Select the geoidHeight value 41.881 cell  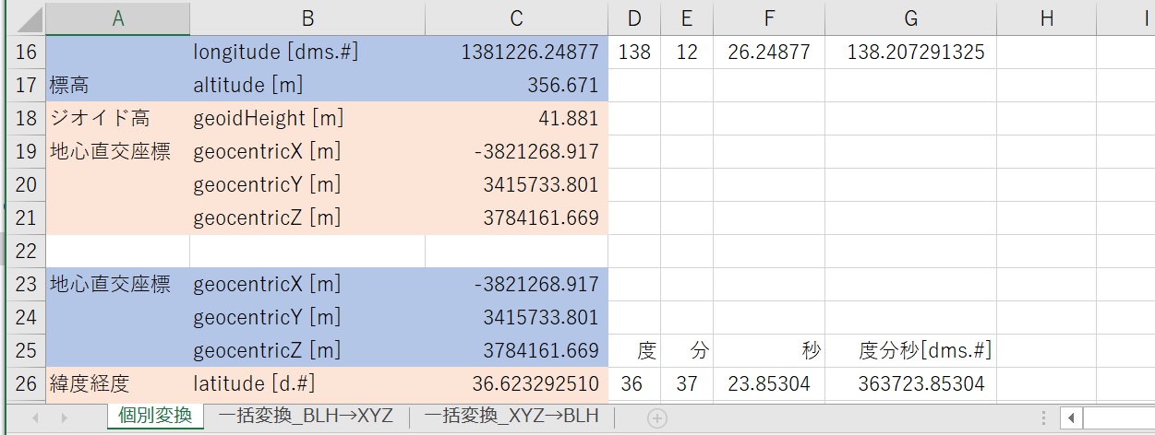[x=516, y=119]
